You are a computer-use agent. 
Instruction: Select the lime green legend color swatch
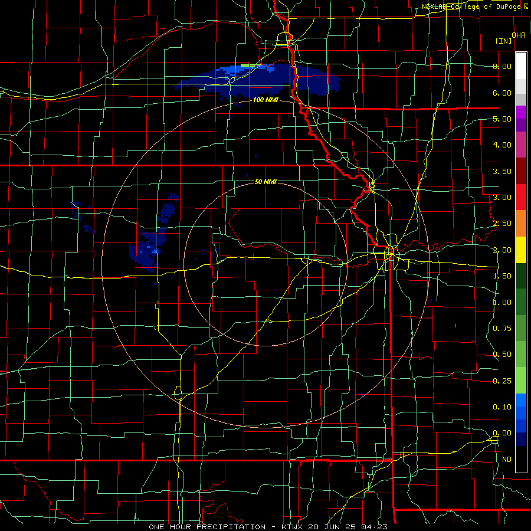tap(521, 381)
